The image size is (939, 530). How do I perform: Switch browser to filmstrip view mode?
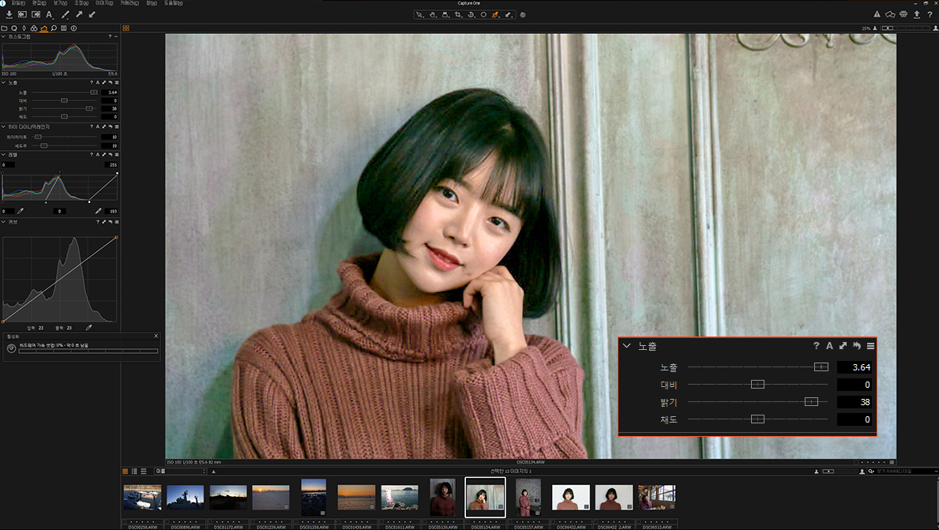[x=143, y=472]
